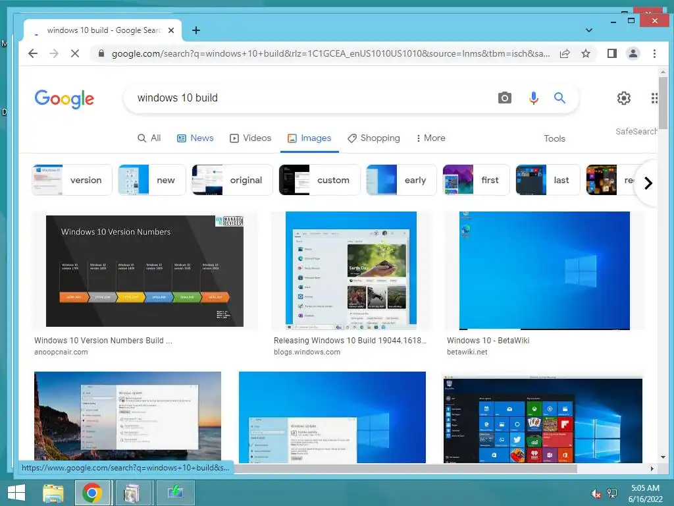Share this page from the address bar

pos(564,53)
